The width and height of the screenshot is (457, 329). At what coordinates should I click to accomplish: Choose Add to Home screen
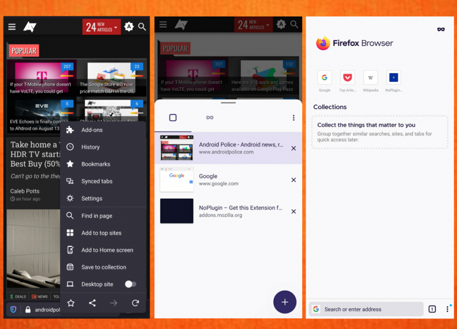click(103, 250)
